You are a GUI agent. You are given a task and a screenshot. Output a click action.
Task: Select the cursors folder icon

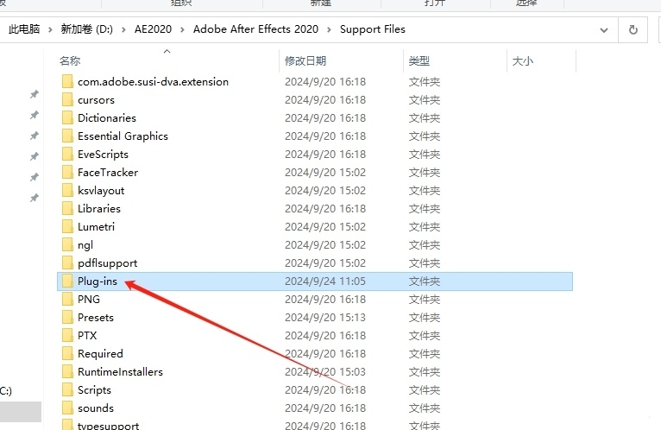67,99
